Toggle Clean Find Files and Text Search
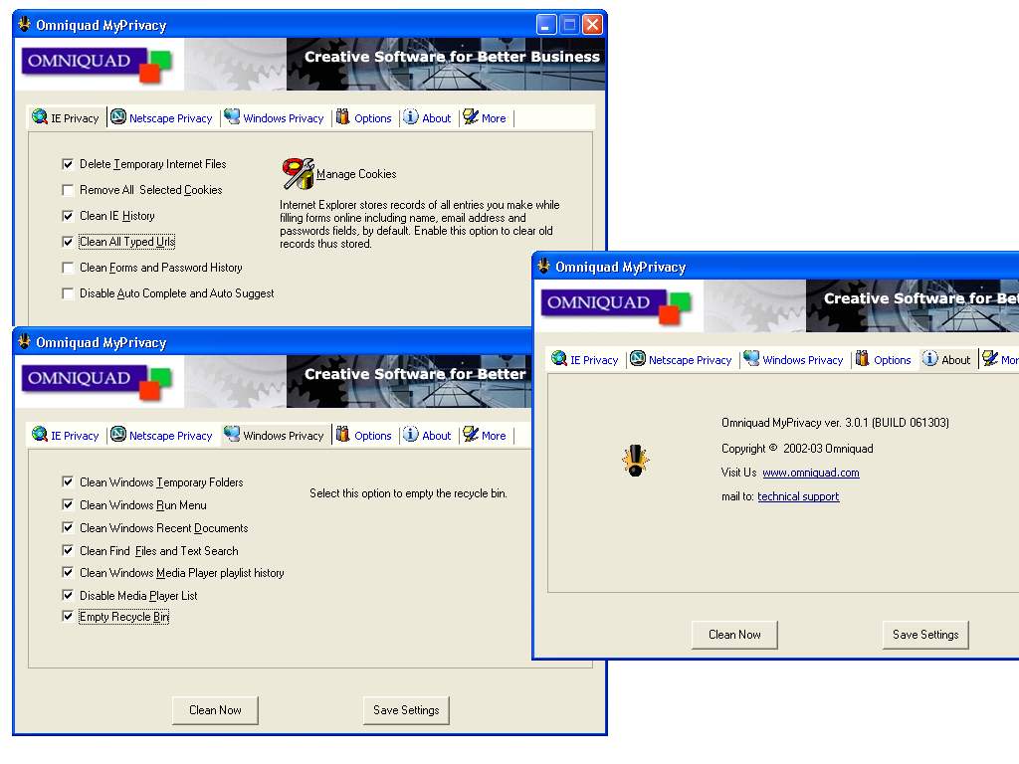This screenshot has height=764, width=1019. coord(68,550)
